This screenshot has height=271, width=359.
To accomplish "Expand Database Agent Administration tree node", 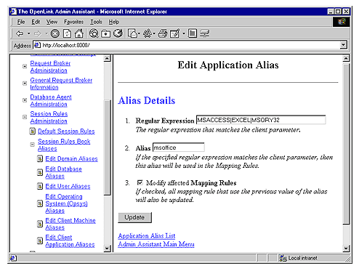I will (25, 100).
